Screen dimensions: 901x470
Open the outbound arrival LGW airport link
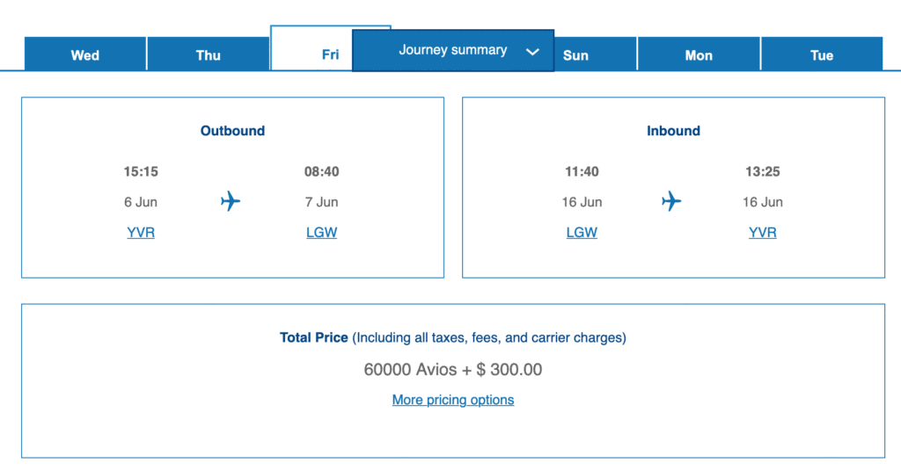click(x=321, y=233)
